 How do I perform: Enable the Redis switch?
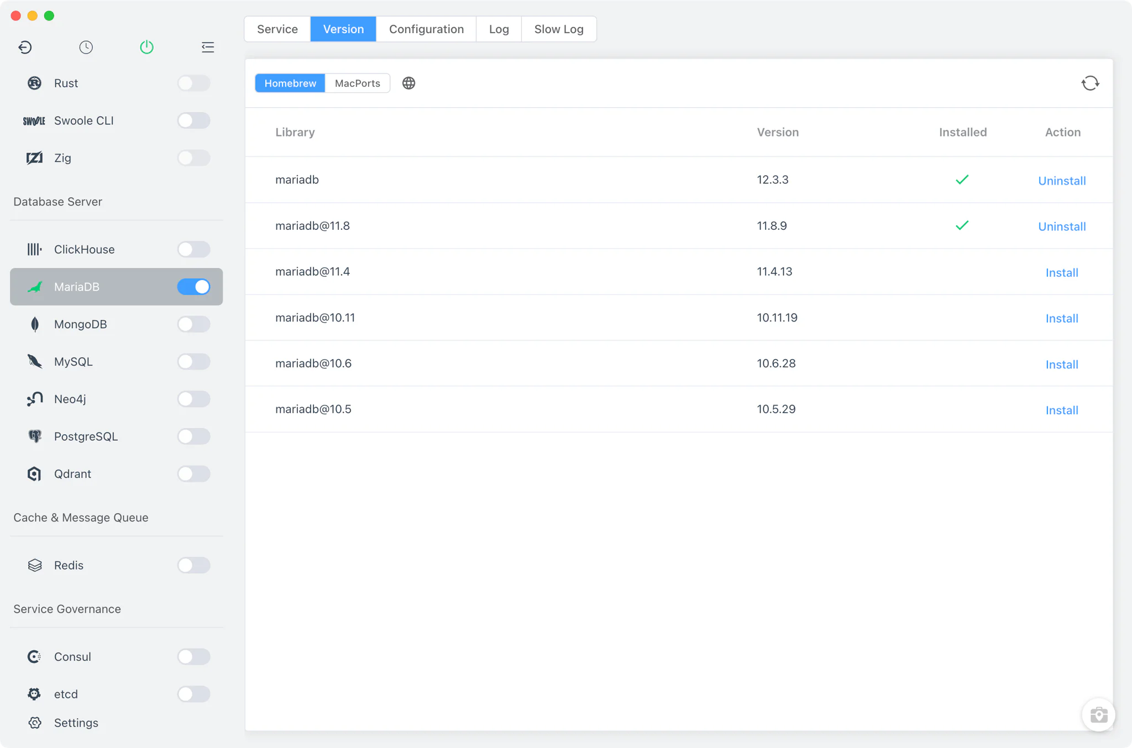[193, 565]
